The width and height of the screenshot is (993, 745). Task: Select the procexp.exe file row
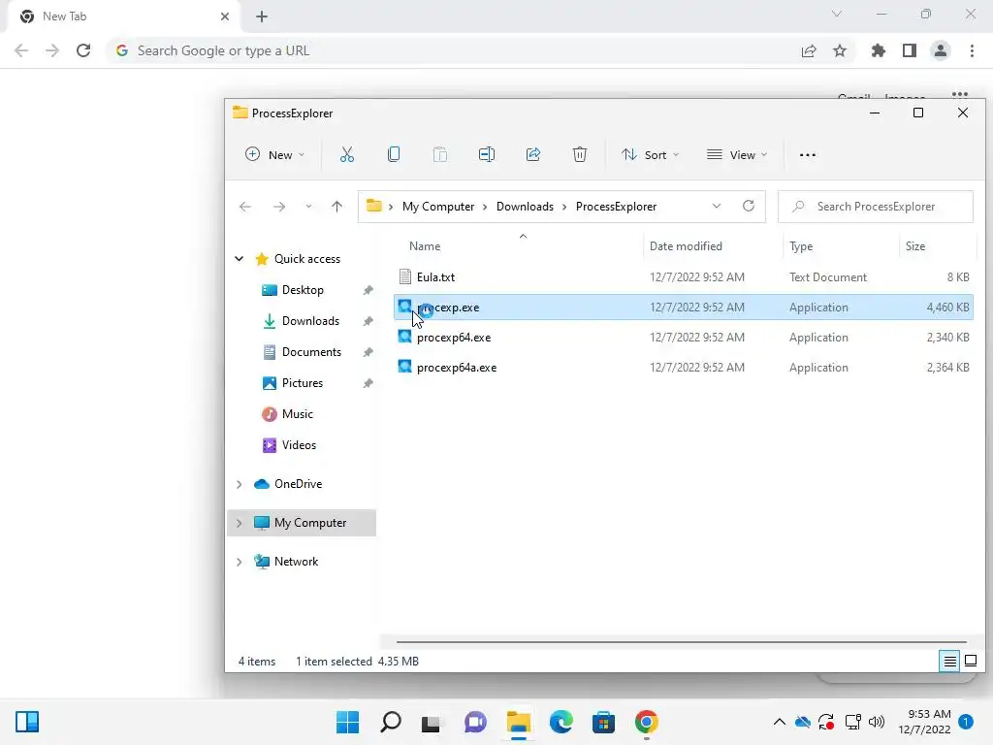point(684,308)
